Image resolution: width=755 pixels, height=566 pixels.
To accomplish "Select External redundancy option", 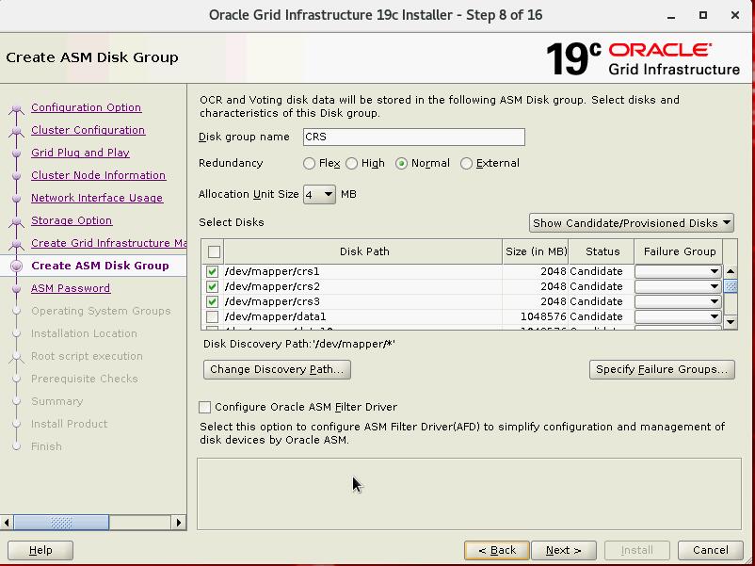I will click(467, 163).
